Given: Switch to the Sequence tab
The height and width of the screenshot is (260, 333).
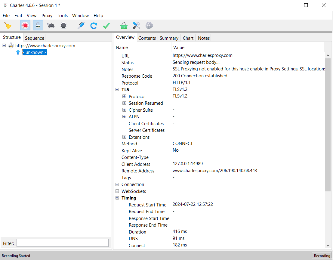Looking at the screenshot, I should pyautogui.click(x=34, y=38).
